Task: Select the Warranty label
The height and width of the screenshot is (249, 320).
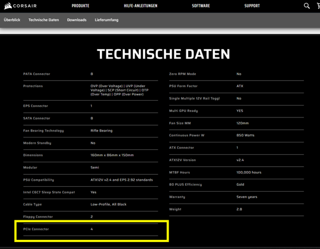Action: pyautogui.click(x=177, y=197)
